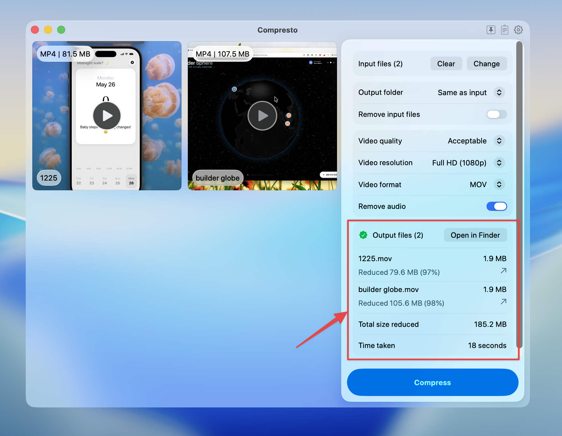This screenshot has width=562, height=436.
Task: Play the 1225 video preview
Action: 107,116
